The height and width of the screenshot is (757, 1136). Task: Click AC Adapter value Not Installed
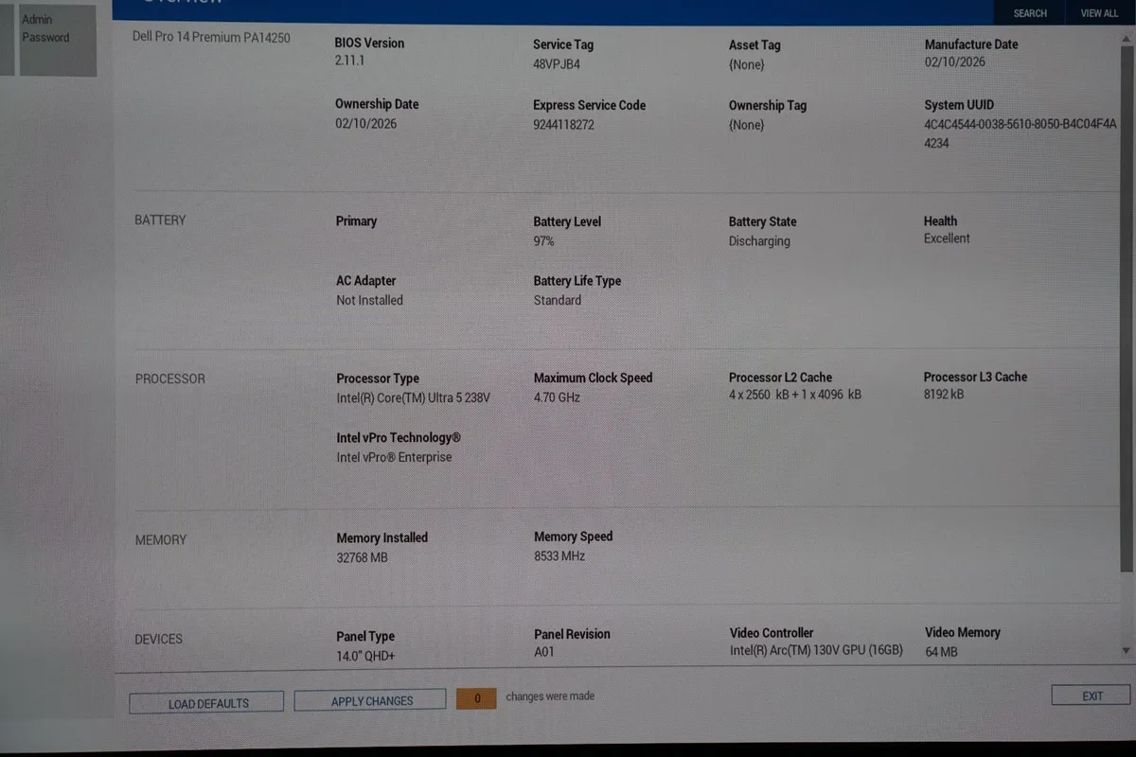pos(369,300)
